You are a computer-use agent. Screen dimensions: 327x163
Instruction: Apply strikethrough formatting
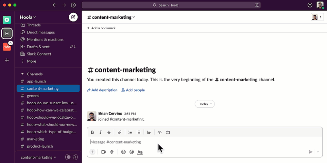click(109, 132)
